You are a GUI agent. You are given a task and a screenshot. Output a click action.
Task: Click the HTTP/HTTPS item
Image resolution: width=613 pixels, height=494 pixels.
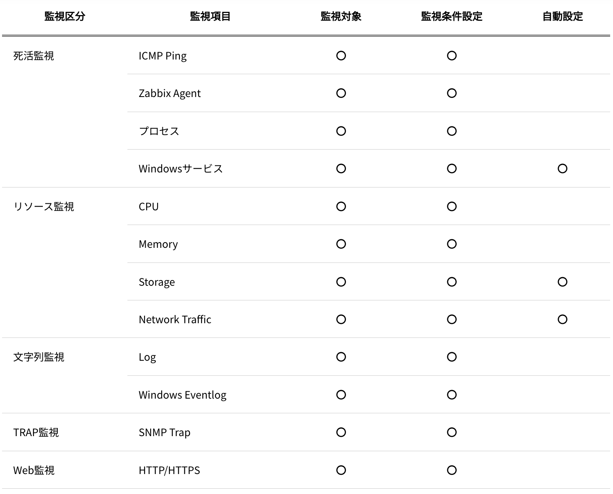[169, 470]
